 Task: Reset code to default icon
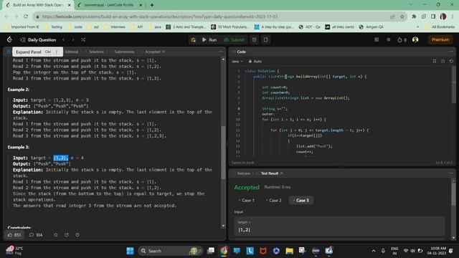pos(451,61)
